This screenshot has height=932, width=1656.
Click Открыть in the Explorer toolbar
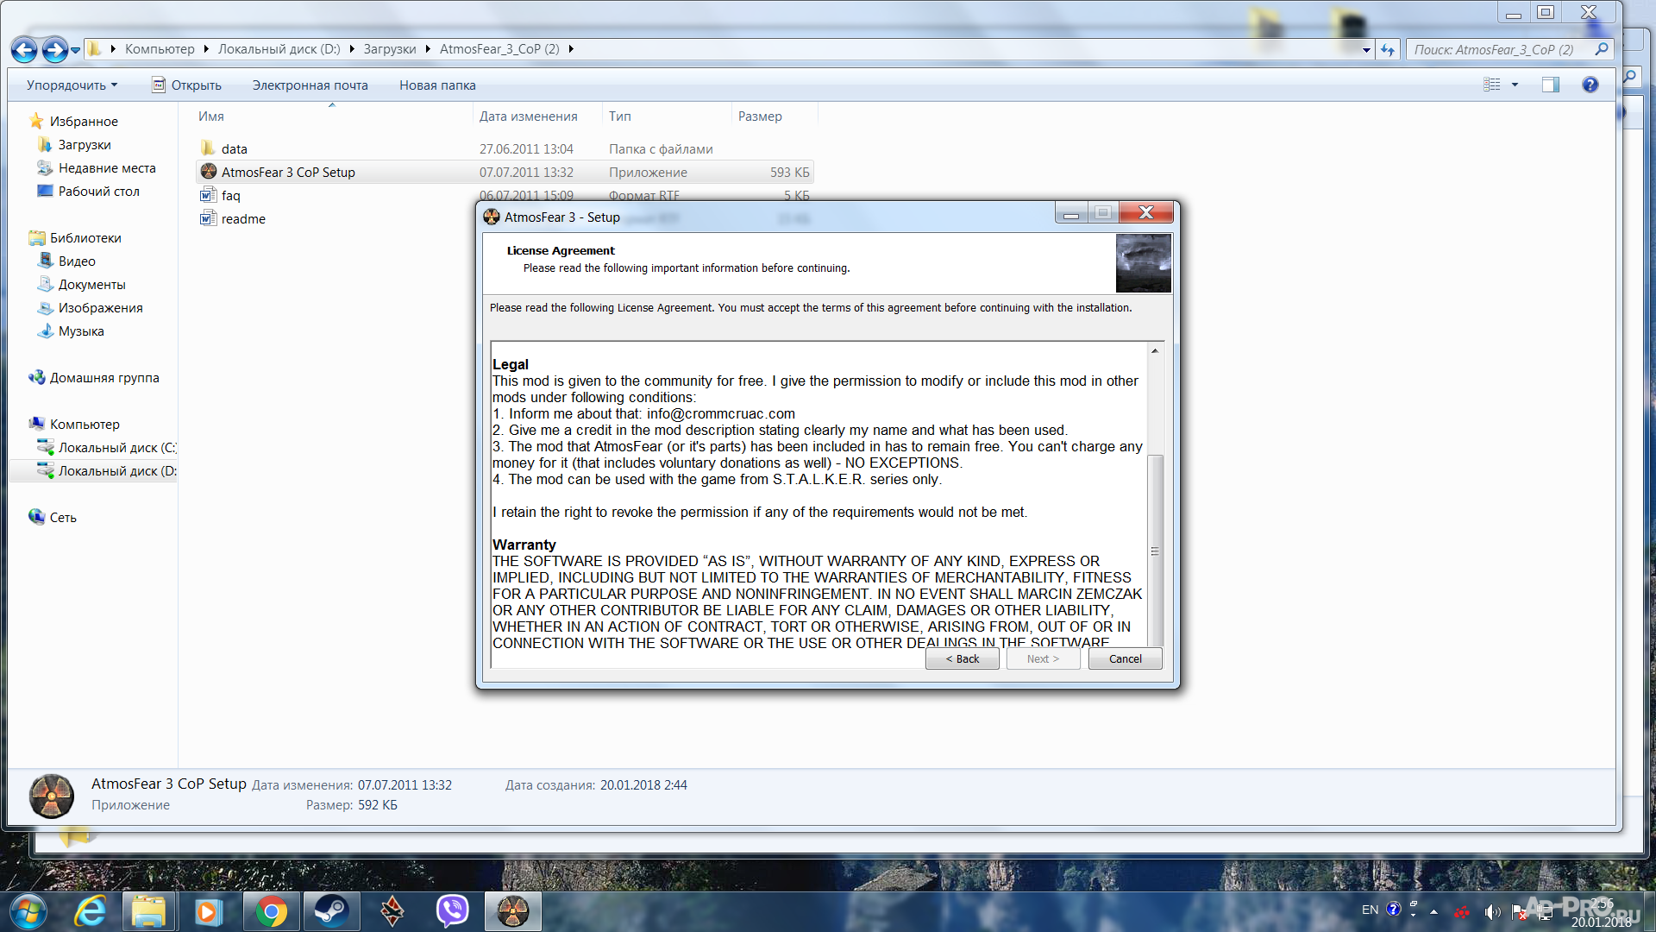[x=187, y=85]
